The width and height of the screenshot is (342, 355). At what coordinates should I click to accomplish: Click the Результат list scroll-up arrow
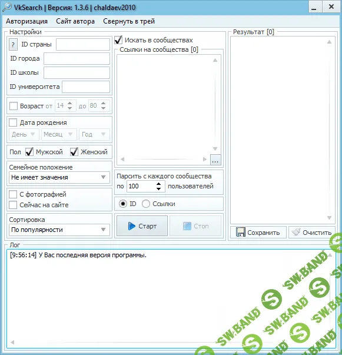coord(330,42)
